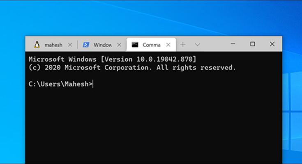Screen dimensions: 302x164
Task: Select the Command Prompt tab
Action: point(151,45)
